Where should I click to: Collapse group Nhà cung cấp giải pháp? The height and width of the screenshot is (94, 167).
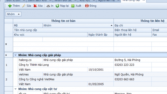click(15, 55)
